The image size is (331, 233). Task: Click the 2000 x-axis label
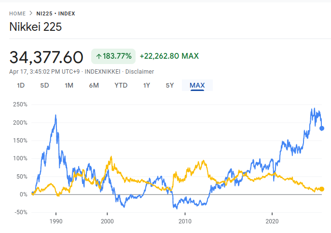pos(107,221)
